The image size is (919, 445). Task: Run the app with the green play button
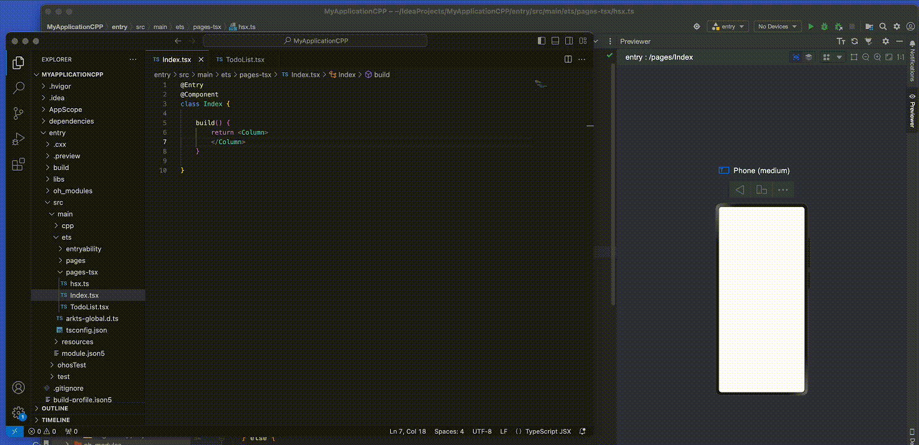[811, 27]
